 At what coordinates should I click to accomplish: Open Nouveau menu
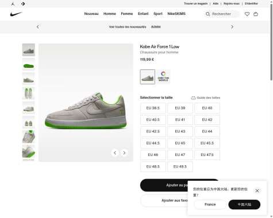pos(91,14)
